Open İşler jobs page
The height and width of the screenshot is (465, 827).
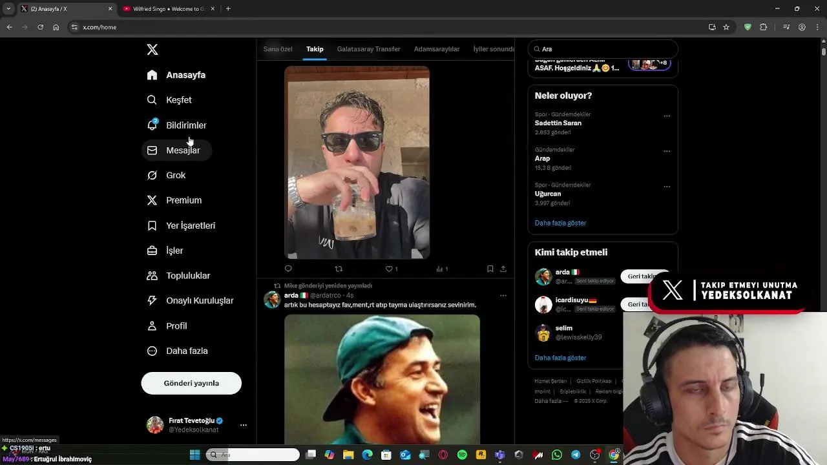(165, 251)
